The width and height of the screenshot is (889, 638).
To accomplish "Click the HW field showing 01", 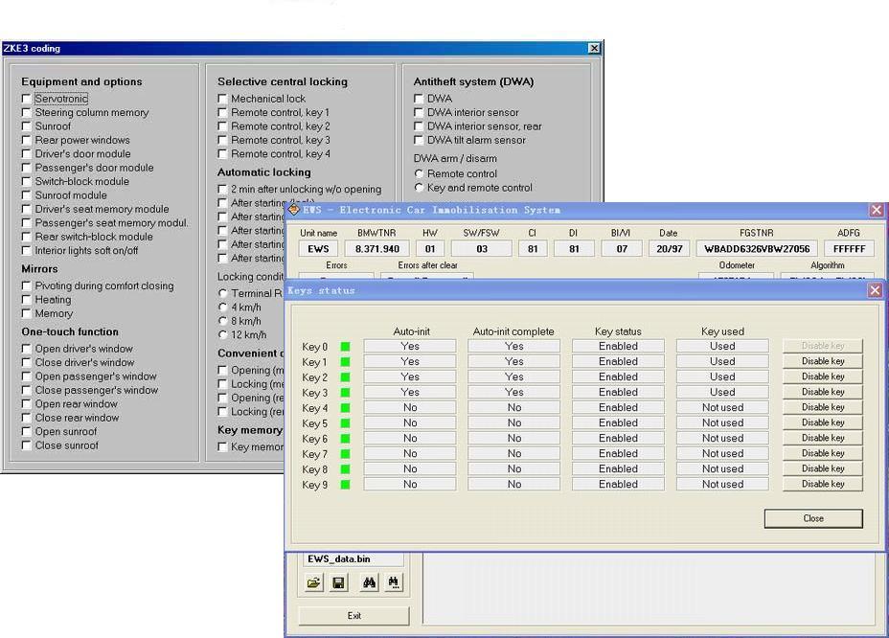I will [430, 248].
